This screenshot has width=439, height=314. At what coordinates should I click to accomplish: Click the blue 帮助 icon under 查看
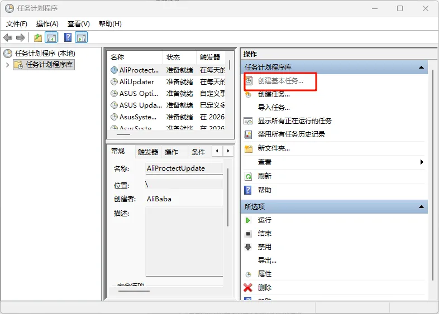tap(248, 190)
